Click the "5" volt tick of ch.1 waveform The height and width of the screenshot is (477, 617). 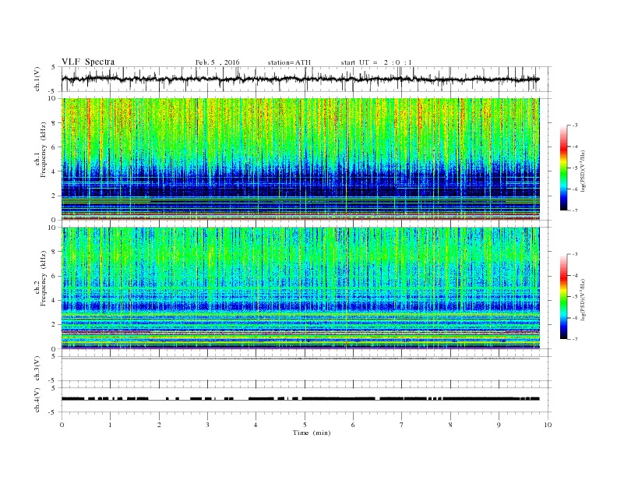[54, 67]
